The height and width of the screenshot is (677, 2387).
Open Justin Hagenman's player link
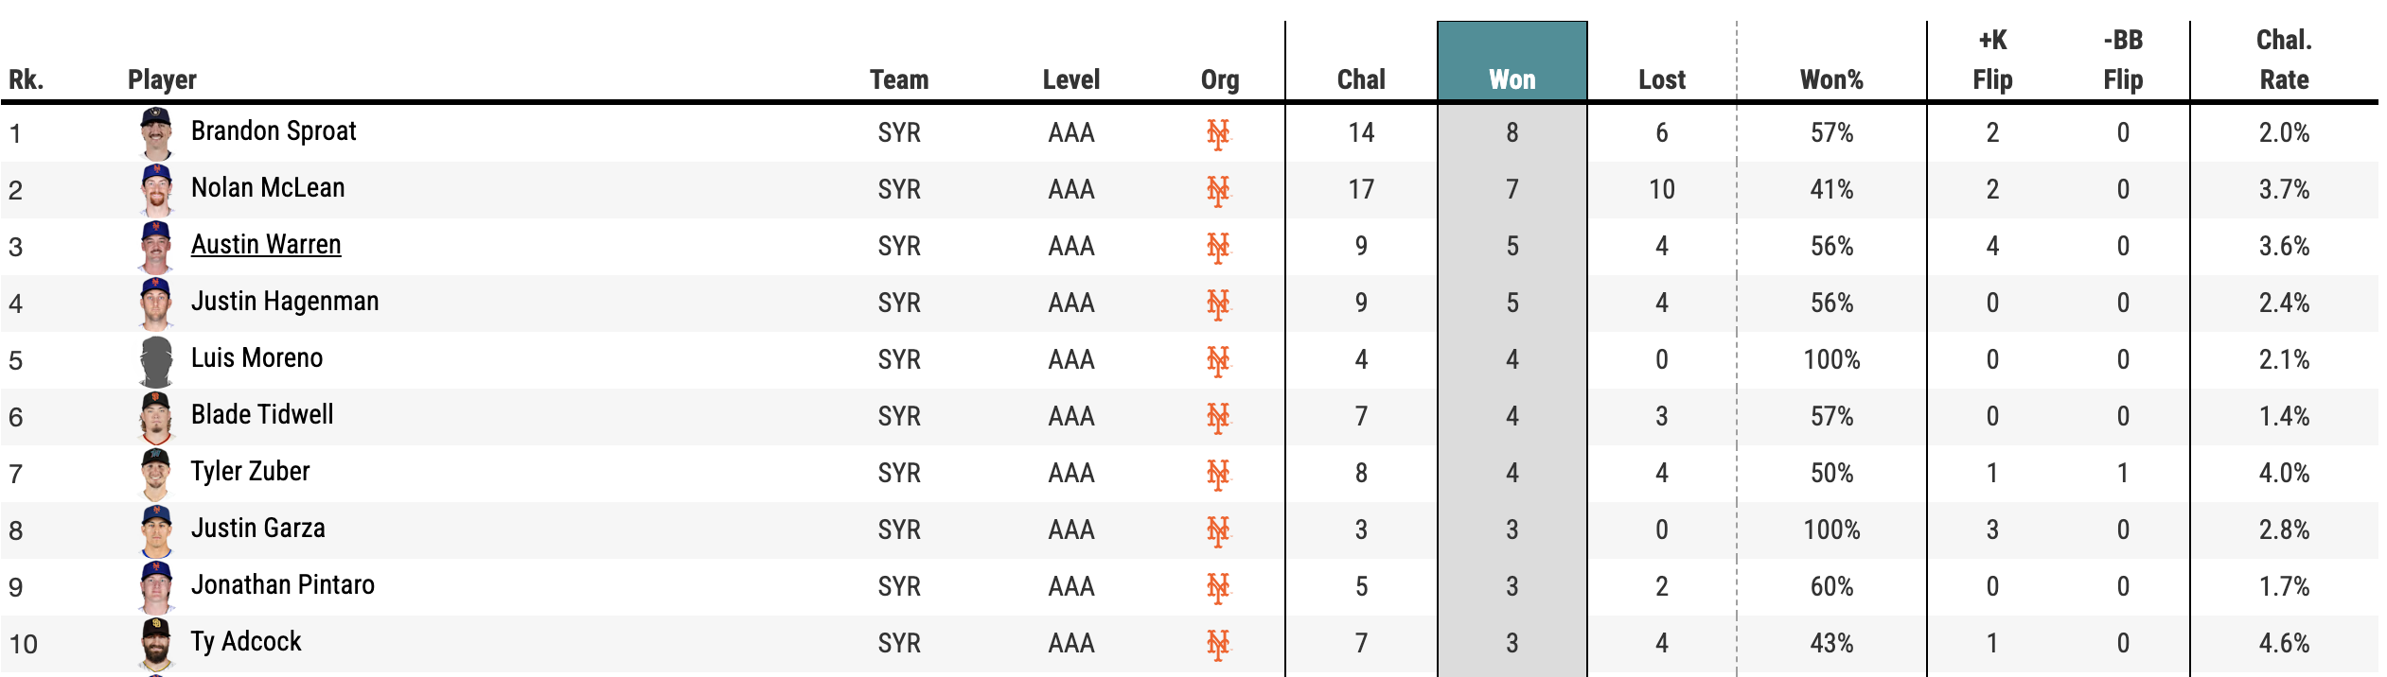[x=285, y=302]
